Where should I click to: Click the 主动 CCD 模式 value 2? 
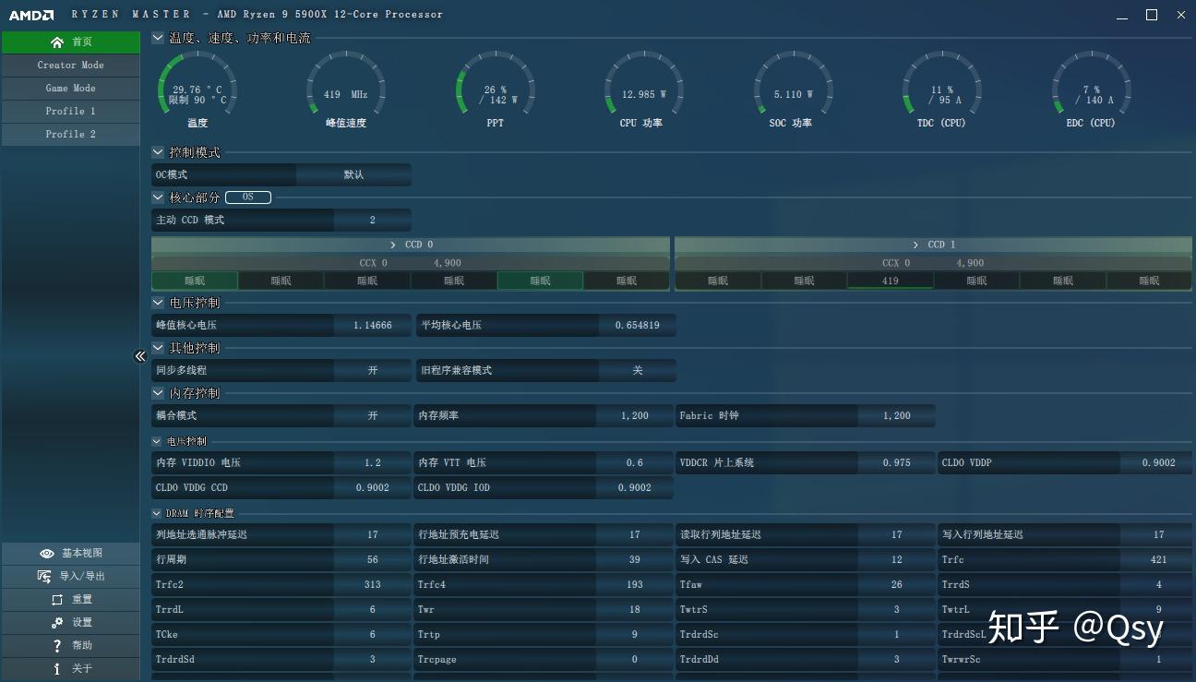point(373,221)
